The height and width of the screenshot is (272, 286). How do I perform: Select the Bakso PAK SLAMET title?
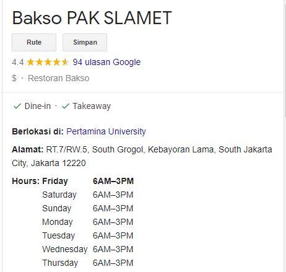tap(92, 18)
